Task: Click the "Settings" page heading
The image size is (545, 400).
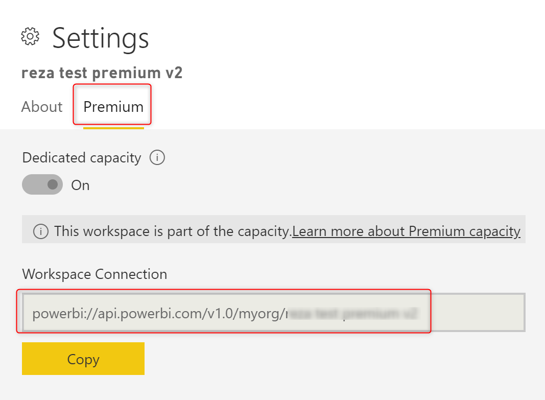Action: click(x=101, y=38)
